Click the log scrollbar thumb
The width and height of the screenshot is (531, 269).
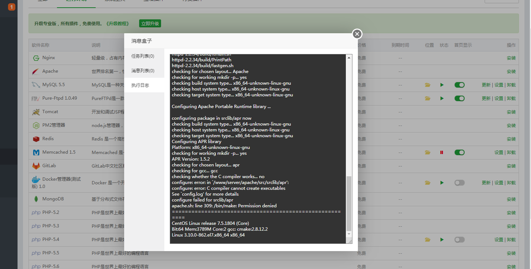[x=349, y=203]
